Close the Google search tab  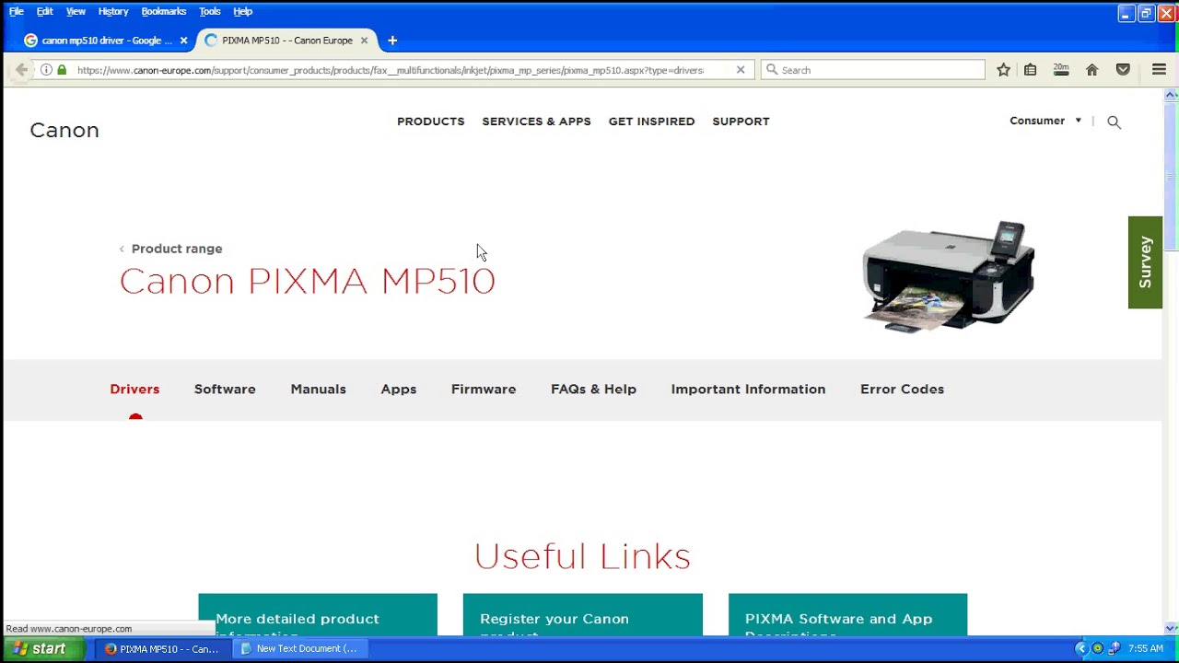pyautogui.click(x=183, y=41)
